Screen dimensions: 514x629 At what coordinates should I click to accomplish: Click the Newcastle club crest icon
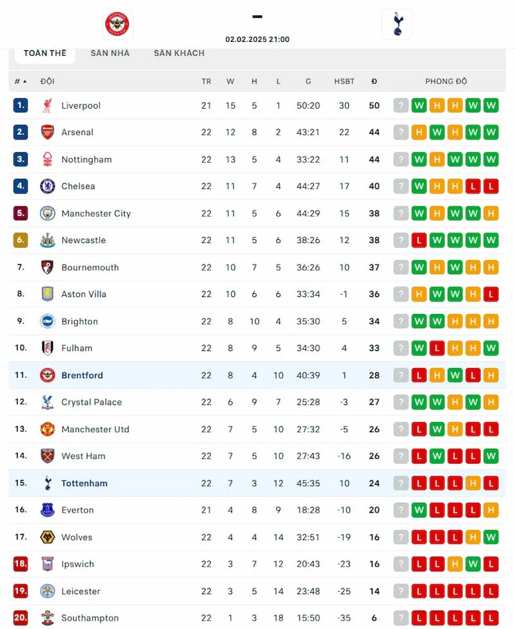[48, 241]
